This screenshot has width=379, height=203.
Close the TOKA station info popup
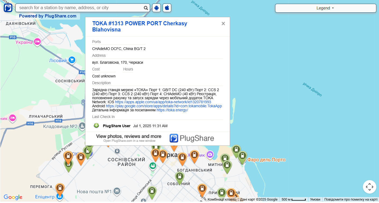223,24
